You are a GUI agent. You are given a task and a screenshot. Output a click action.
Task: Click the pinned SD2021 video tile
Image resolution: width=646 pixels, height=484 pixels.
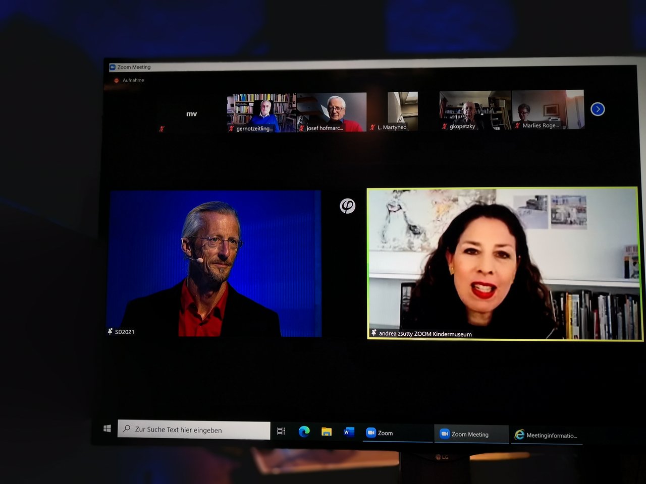215,263
